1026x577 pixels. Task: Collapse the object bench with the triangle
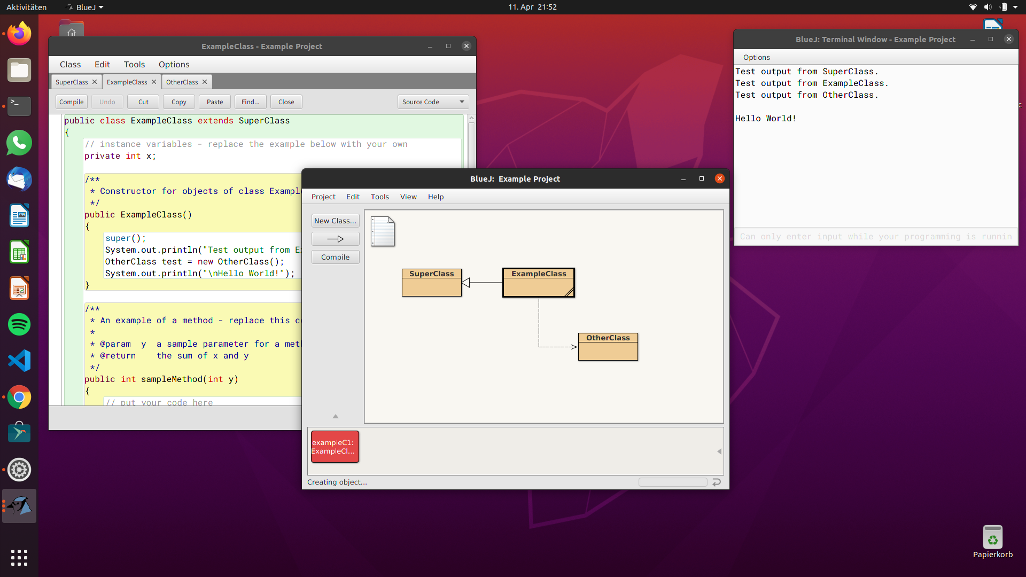[x=335, y=416]
